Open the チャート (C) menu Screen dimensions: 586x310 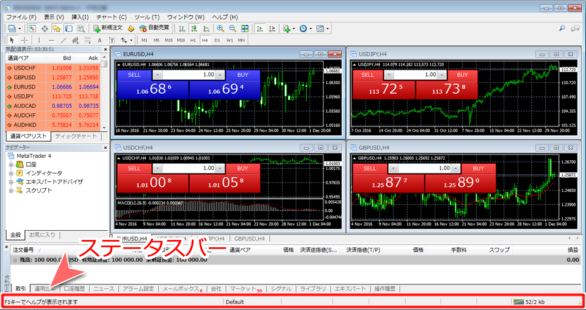pyautogui.click(x=111, y=17)
